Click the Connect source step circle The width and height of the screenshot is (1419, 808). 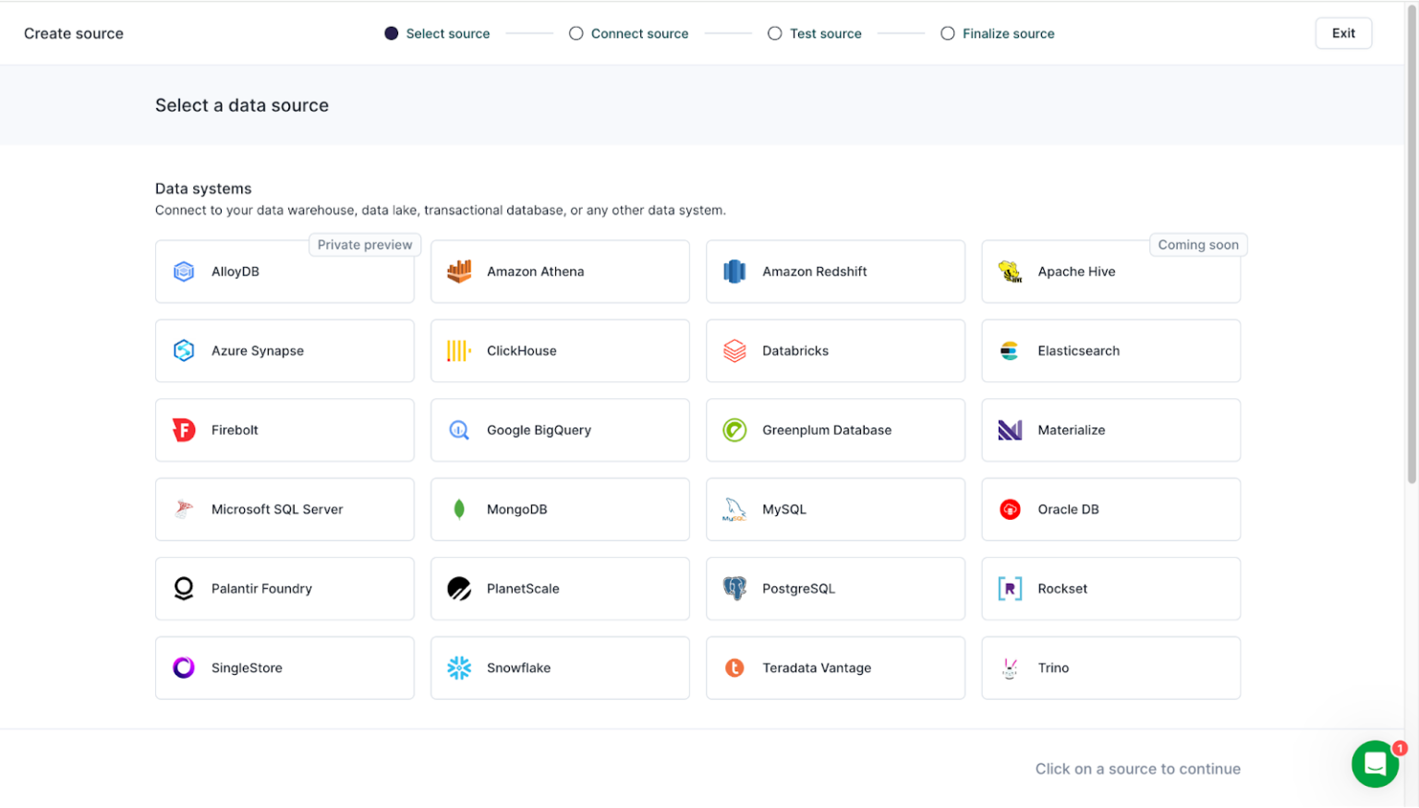click(x=576, y=33)
